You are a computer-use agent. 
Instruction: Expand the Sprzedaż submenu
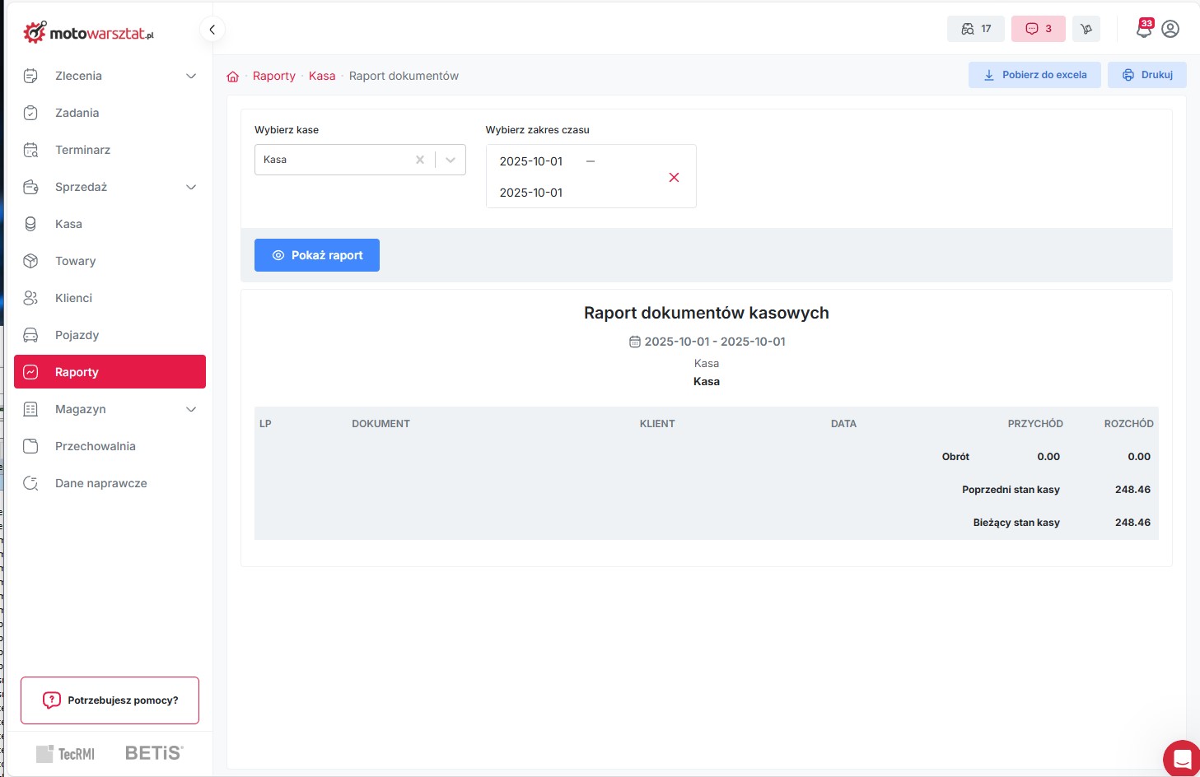[191, 187]
